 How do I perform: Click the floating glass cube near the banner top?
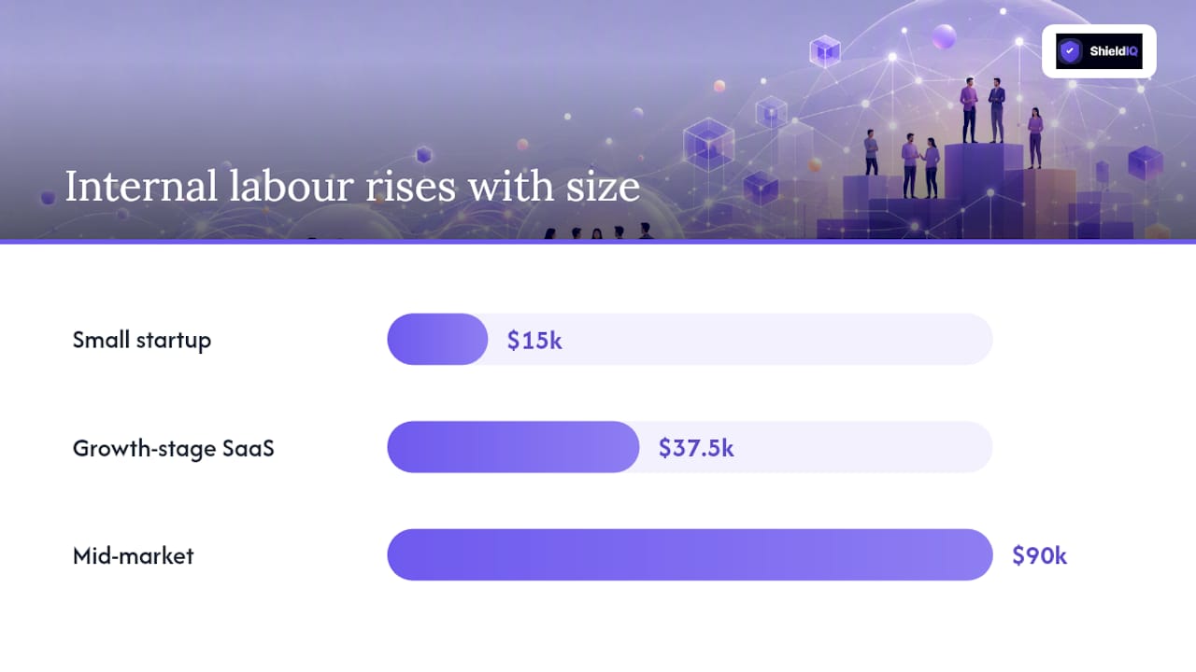(x=825, y=50)
